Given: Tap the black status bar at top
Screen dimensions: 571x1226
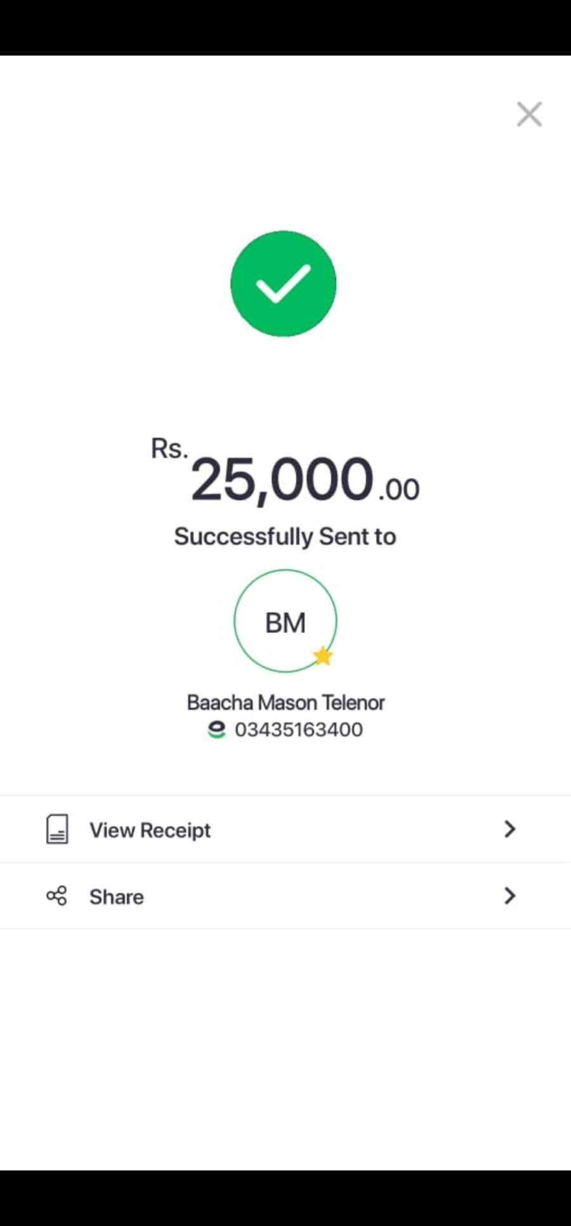Looking at the screenshot, I should click(285, 27).
